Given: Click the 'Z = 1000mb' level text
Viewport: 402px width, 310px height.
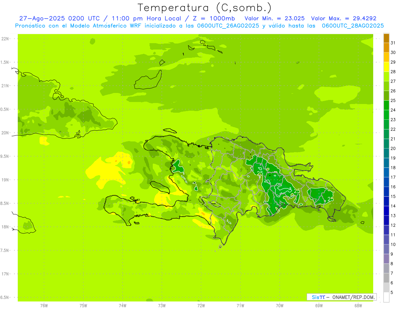Looking at the screenshot, I should pos(214,19).
